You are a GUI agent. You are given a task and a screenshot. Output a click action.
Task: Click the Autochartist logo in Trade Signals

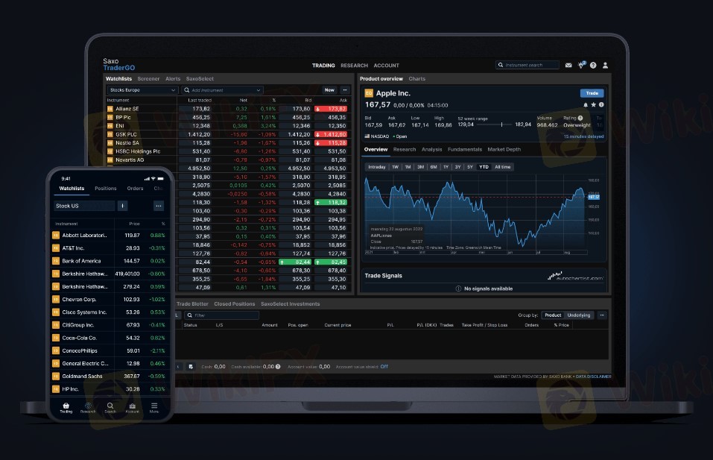click(576, 276)
